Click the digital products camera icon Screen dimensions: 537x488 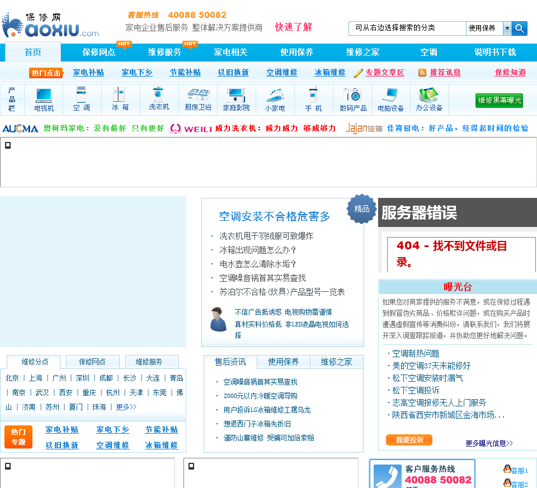353,94
